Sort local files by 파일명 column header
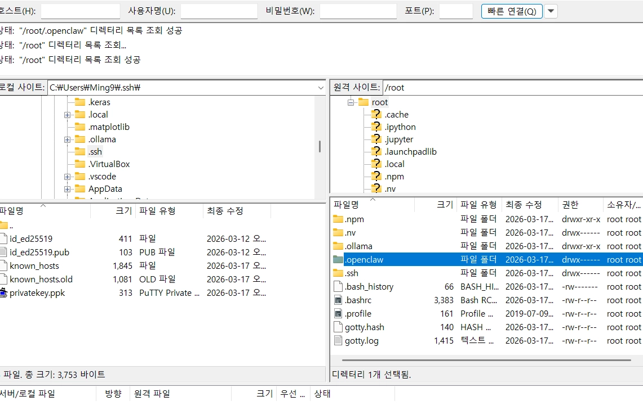643x410 pixels. click(45, 211)
